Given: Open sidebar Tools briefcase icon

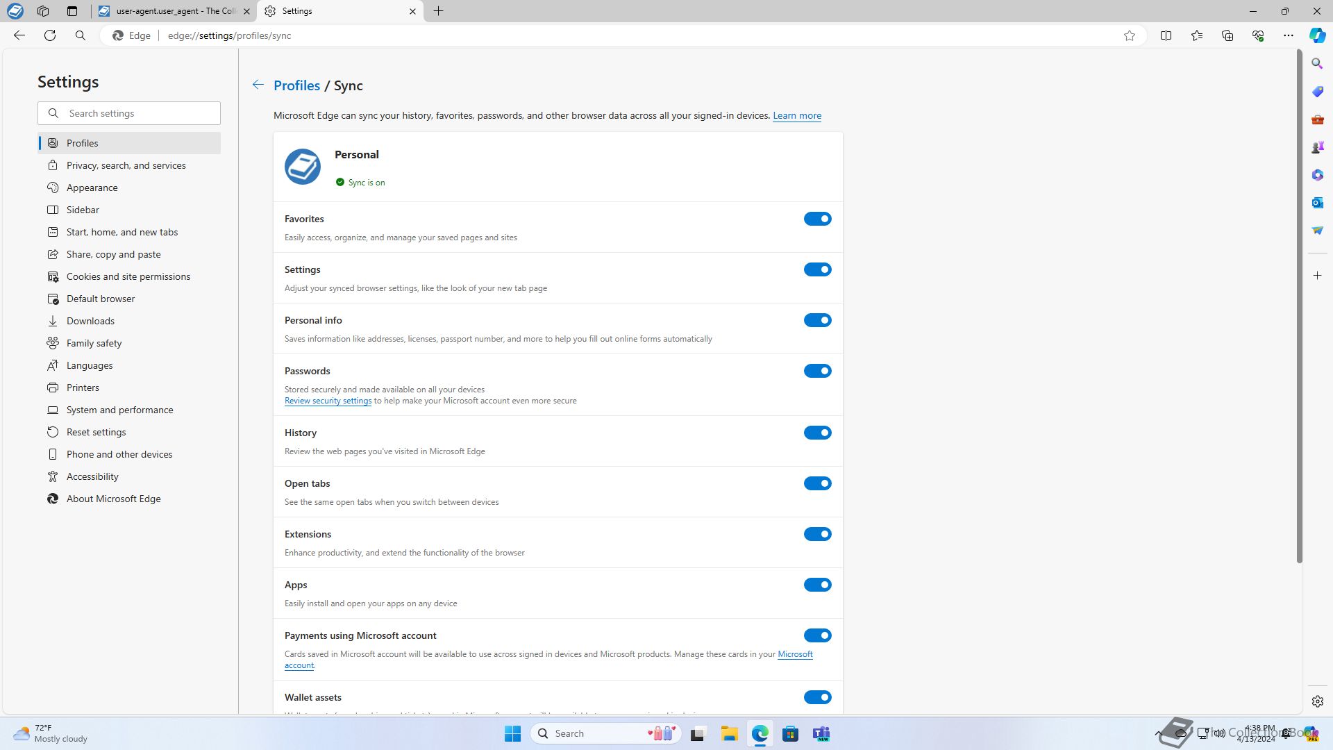Looking at the screenshot, I should (1317, 119).
